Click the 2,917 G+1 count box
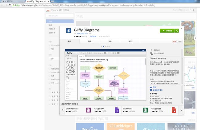 tap(180, 41)
